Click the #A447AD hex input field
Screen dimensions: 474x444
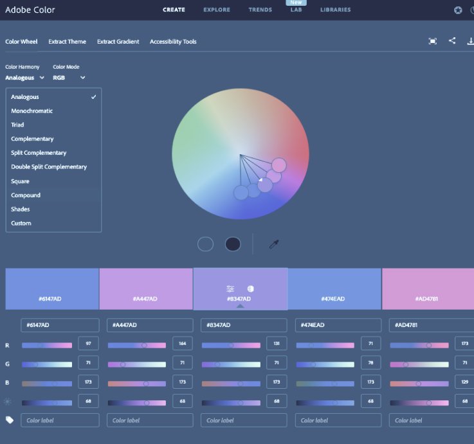[x=150, y=325]
